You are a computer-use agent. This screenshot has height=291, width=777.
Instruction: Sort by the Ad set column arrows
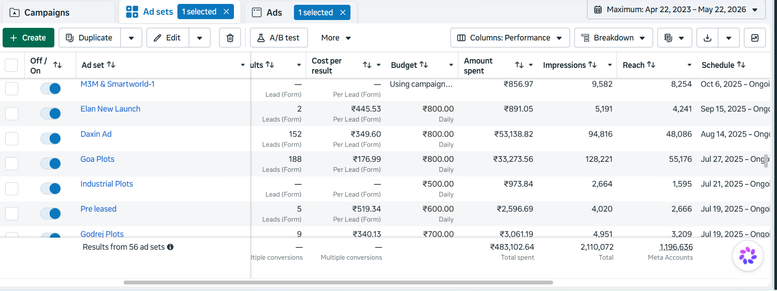(111, 65)
